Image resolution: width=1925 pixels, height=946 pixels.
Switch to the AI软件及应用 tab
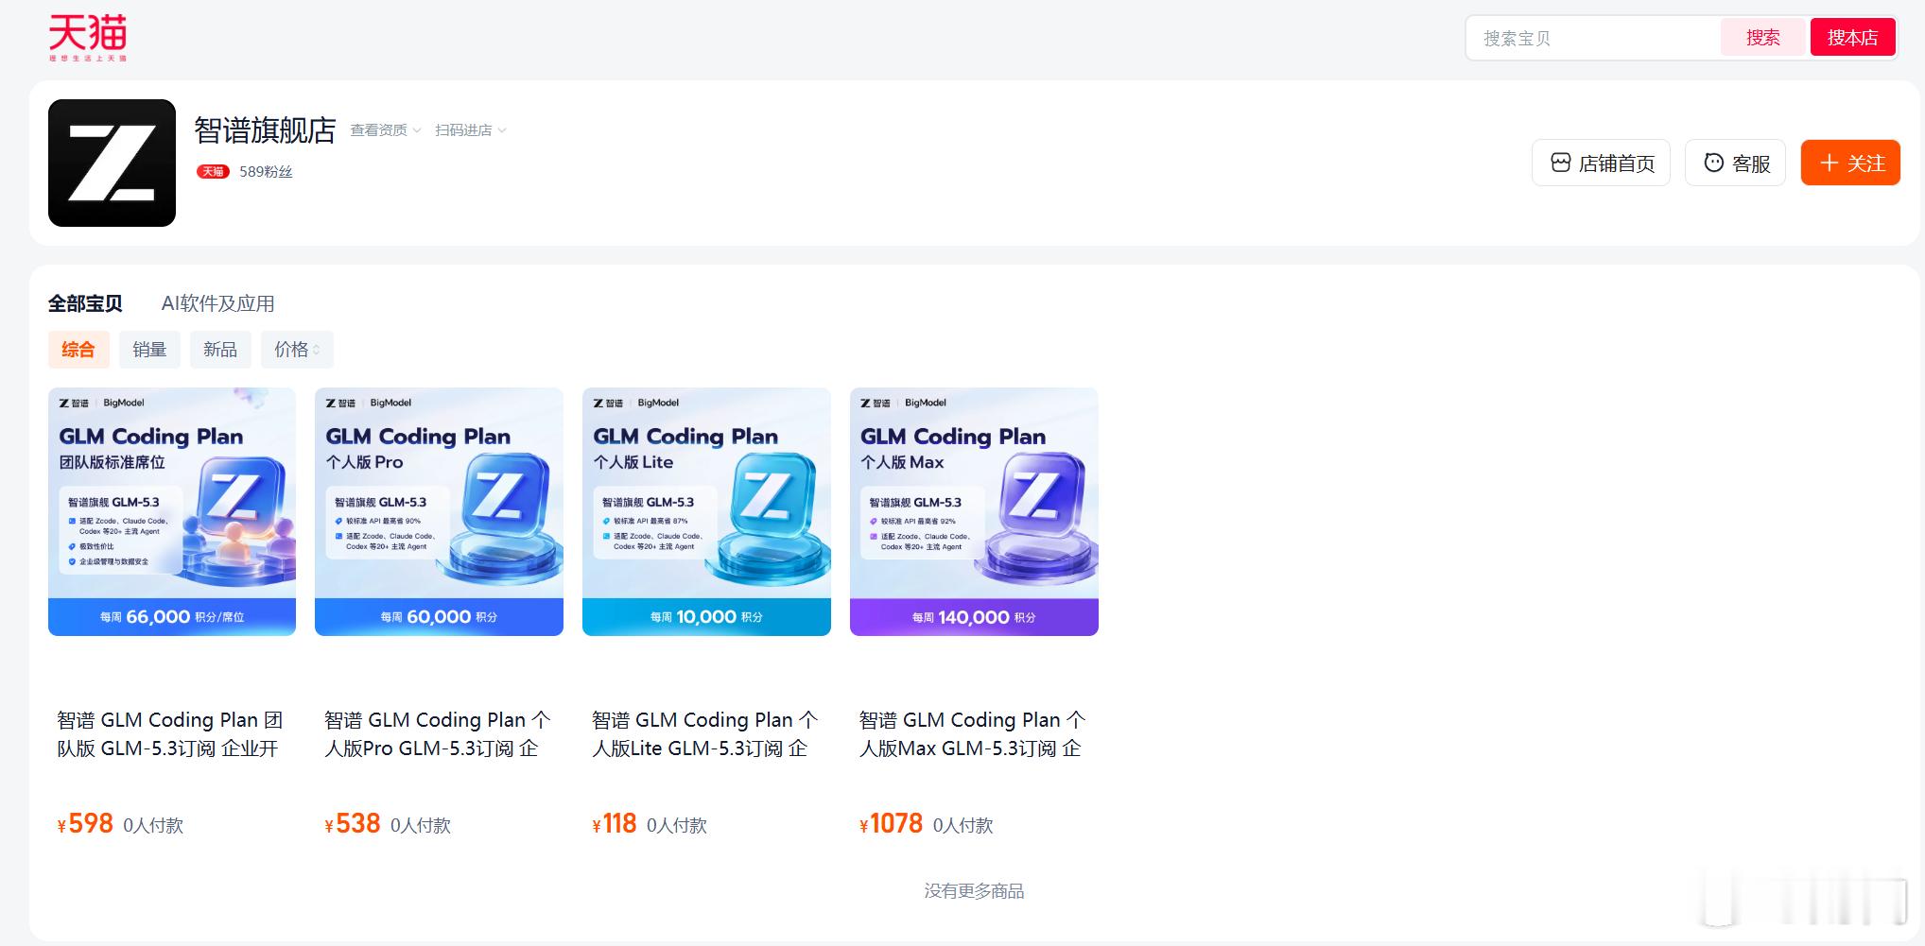pos(218,303)
